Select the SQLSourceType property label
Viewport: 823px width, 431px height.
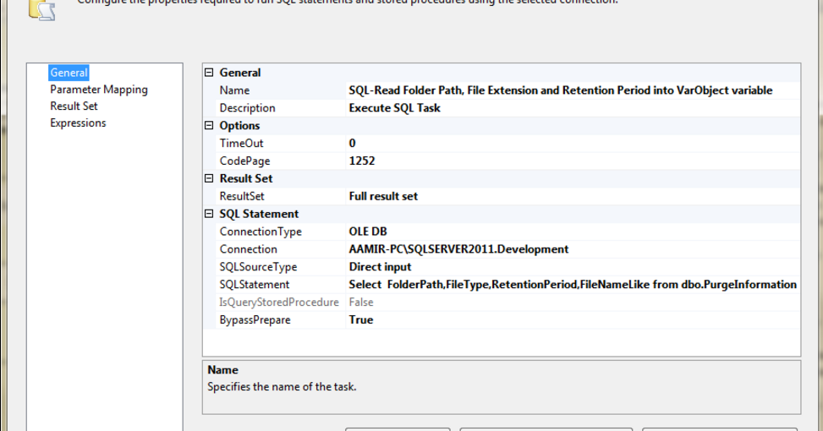pyautogui.click(x=258, y=267)
